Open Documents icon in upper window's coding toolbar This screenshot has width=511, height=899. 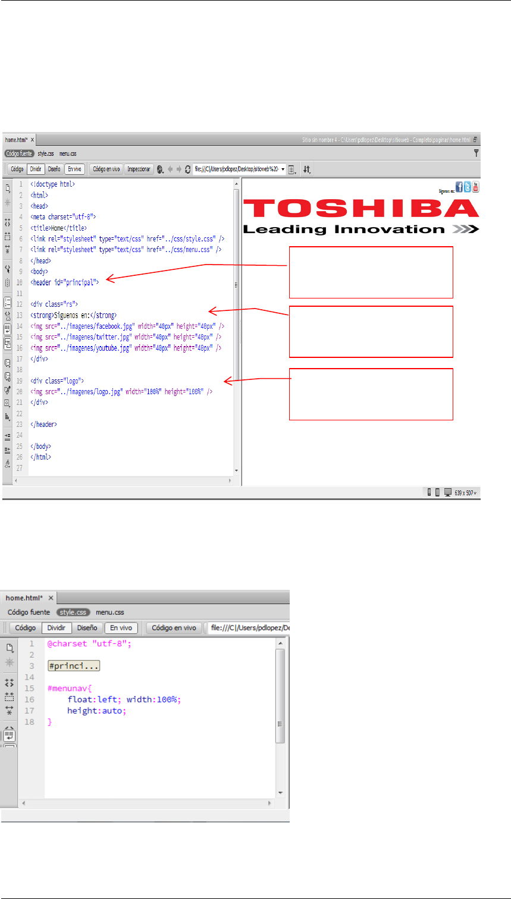point(9,189)
